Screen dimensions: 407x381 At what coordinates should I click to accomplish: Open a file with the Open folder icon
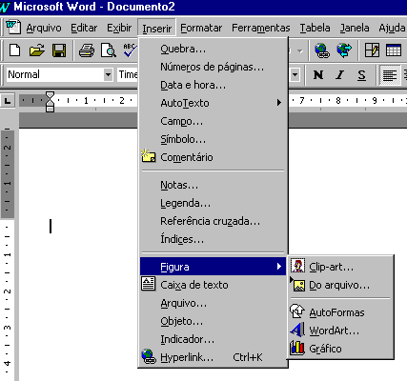(37, 50)
